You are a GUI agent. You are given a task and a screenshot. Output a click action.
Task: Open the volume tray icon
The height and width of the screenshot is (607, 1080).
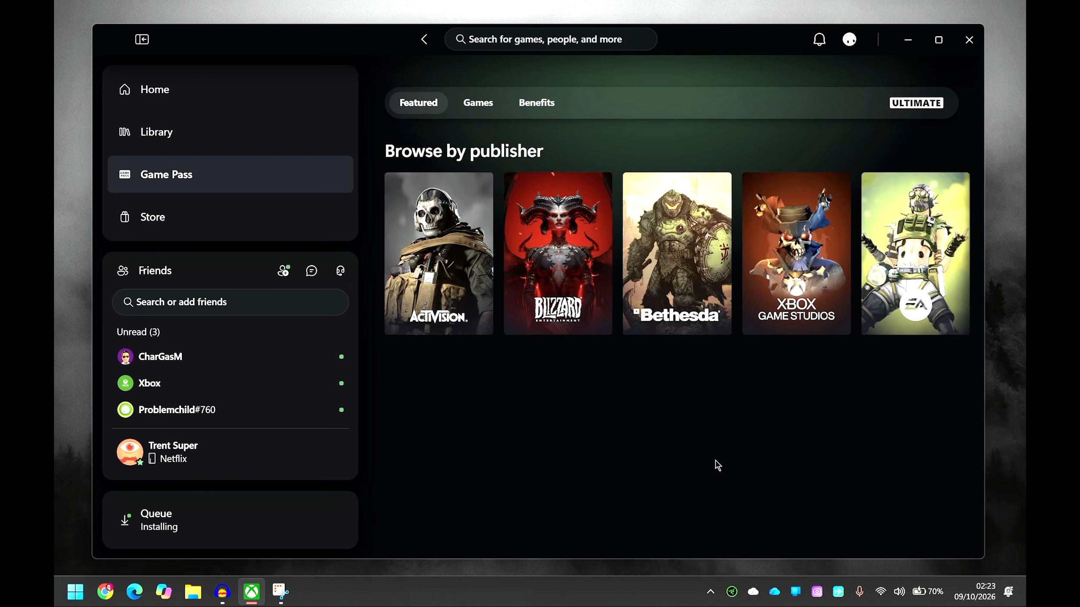point(899,591)
